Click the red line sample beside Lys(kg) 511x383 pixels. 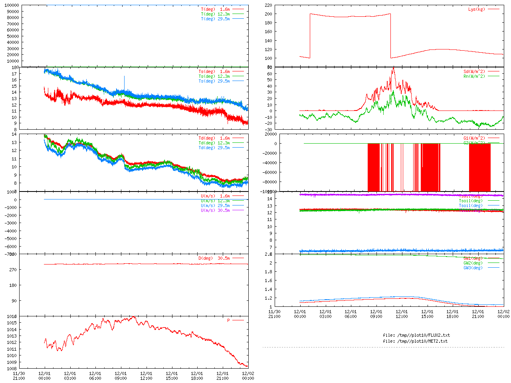pos(493,9)
